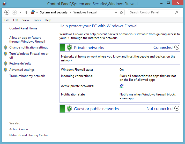The image size is (185, 144).
Task: Click the Guest or public networks shield icon
Action: click(69, 109)
